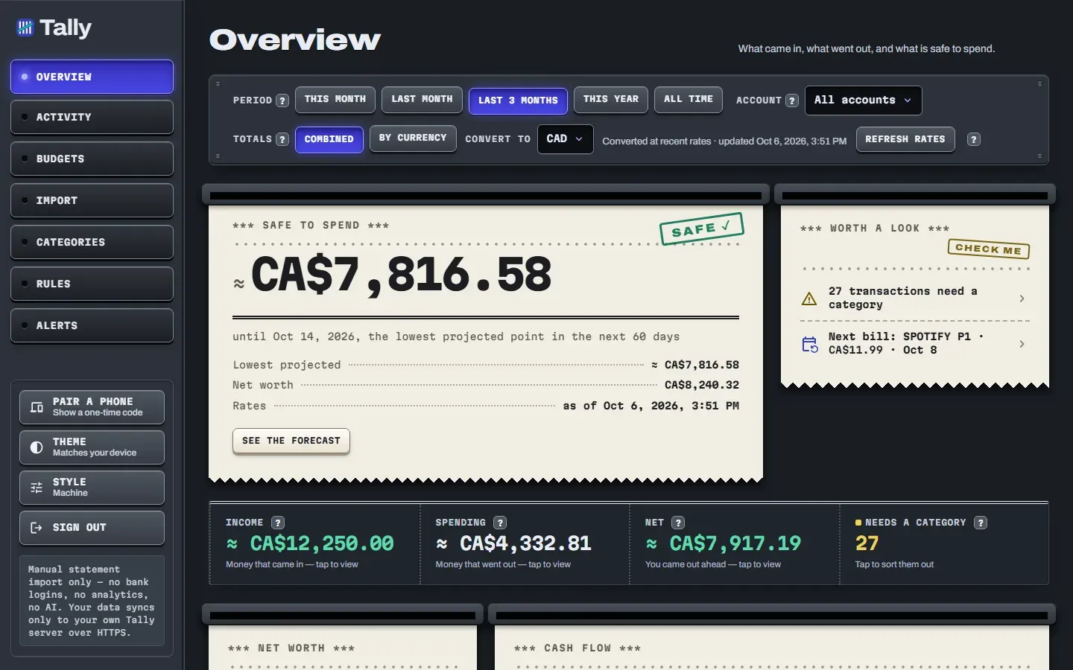The height and width of the screenshot is (670, 1073).
Task: Click the Style sliders icon
Action: pyautogui.click(x=37, y=488)
